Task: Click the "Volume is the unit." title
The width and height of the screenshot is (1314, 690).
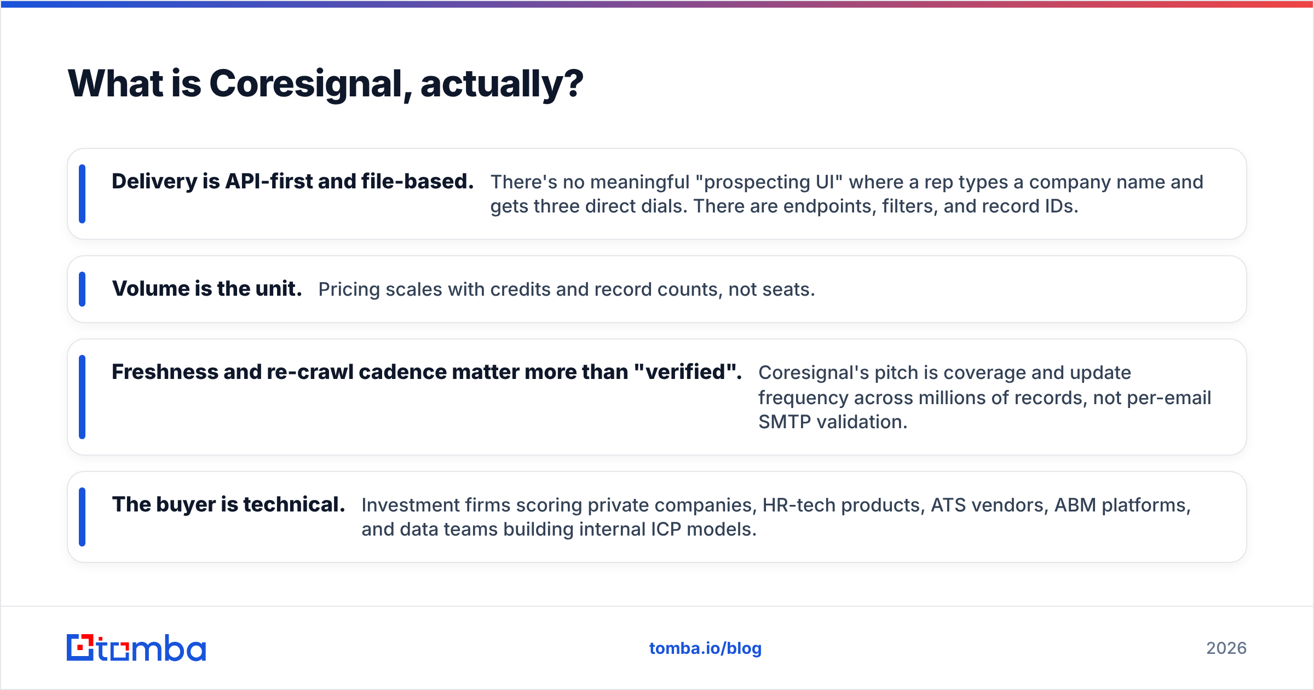Action: pos(207,289)
